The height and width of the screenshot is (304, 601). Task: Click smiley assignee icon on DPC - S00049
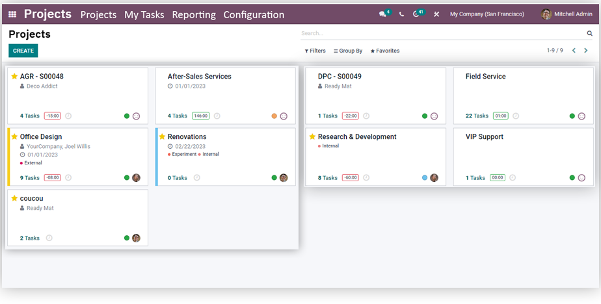point(434,116)
